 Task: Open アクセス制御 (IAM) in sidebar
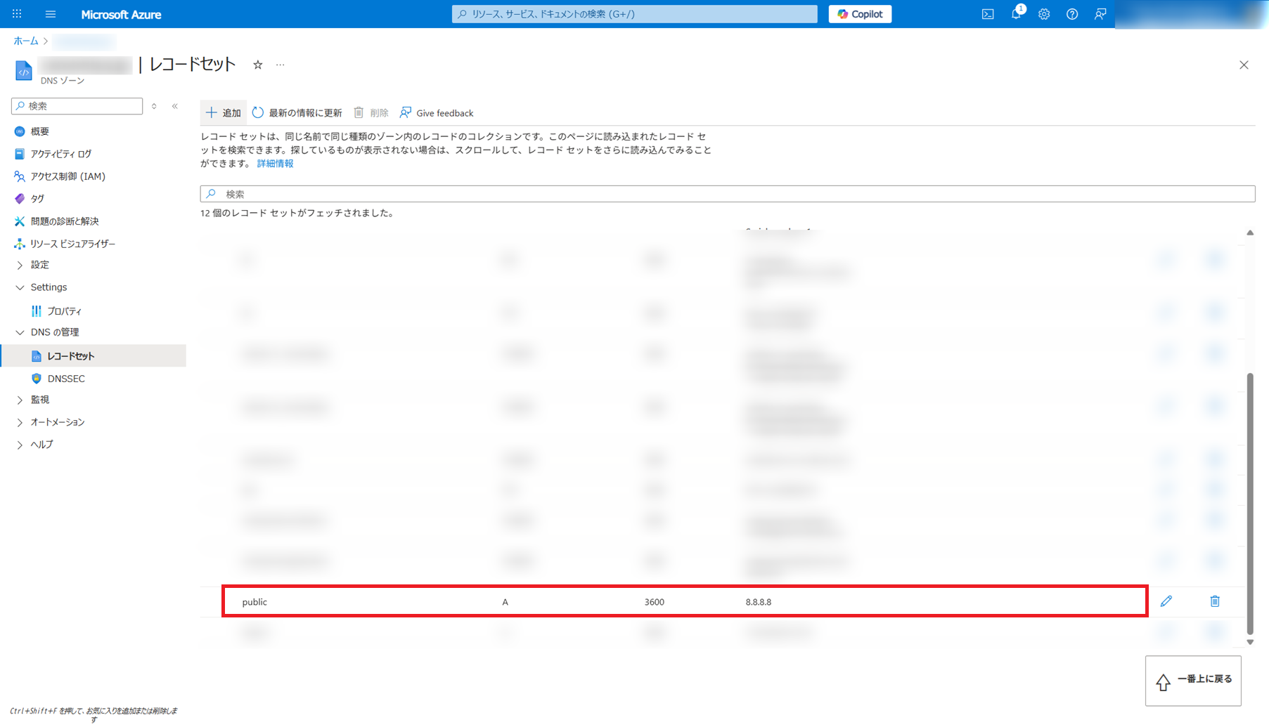[x=67, y=176]
